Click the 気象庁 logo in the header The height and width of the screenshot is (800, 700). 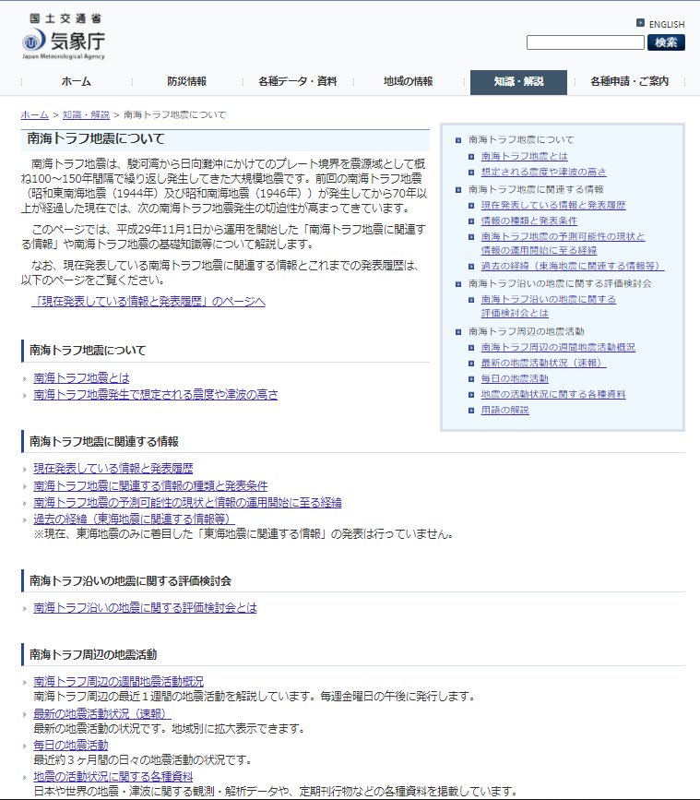pyautogui.click(x=64, y=37)
